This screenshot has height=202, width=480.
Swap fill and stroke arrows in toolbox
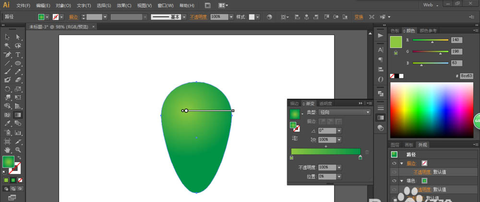click(x=20, y=158)
